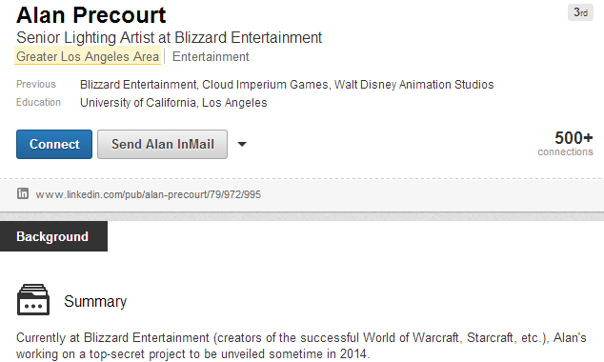Click the summary paragraph about Blizzard Entertainment
This screenshot has height=362, width=604.
[301, 346]
